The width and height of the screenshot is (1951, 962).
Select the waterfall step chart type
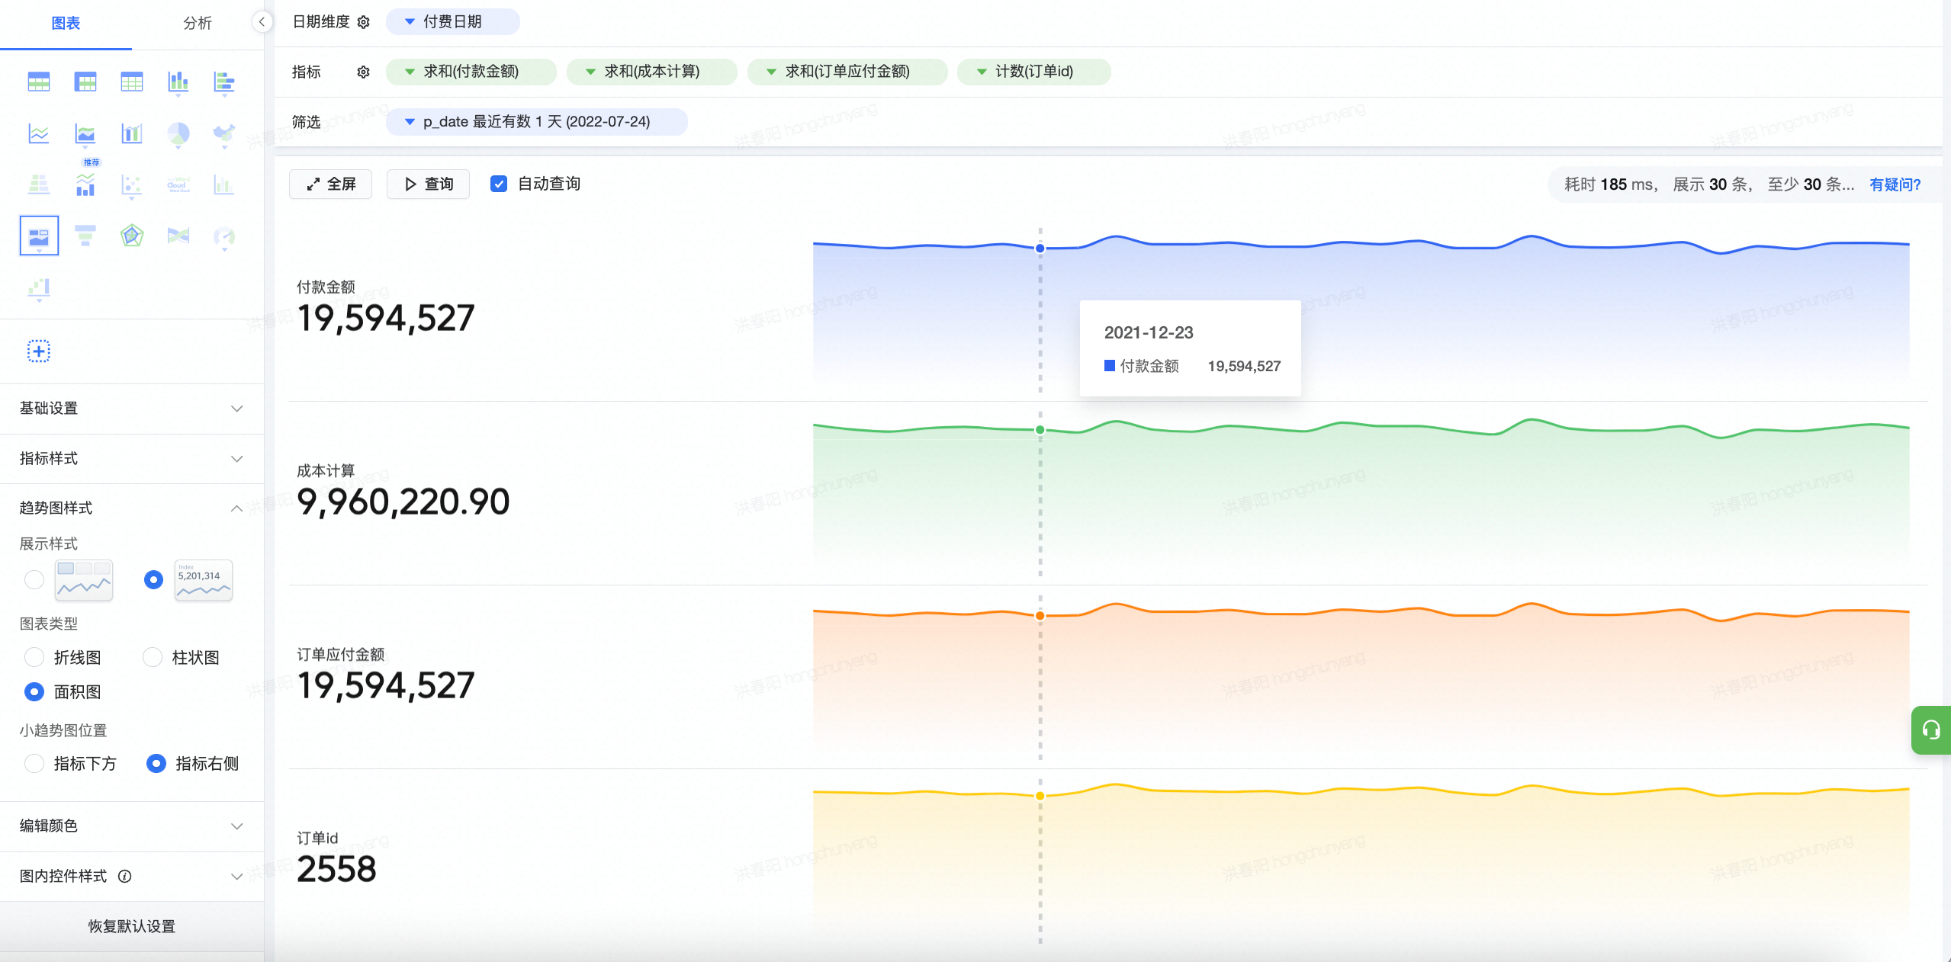39,288
